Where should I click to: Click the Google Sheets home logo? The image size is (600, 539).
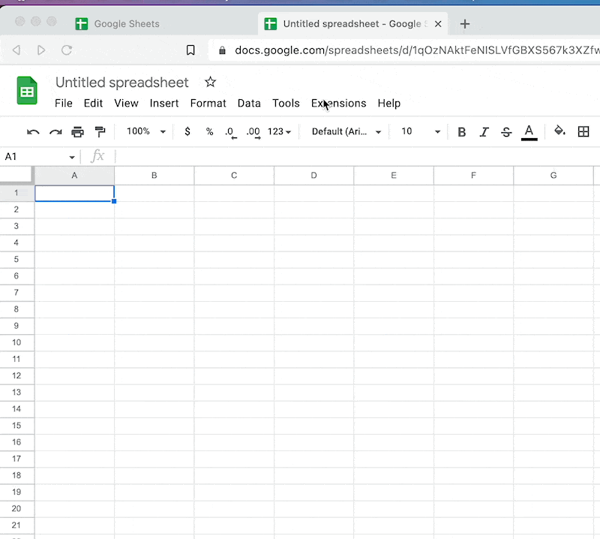(27, 92)
